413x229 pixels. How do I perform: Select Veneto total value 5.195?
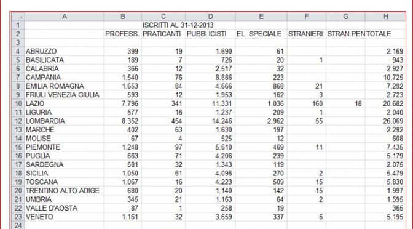(x=385, y=217)
